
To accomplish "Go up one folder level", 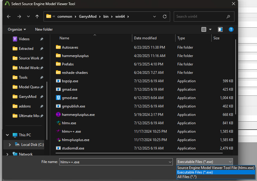I will pos(37,17).
